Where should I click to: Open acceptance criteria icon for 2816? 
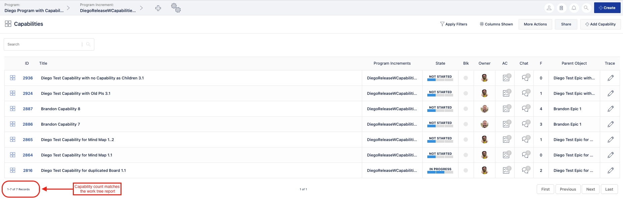click(x=507, y=170)
